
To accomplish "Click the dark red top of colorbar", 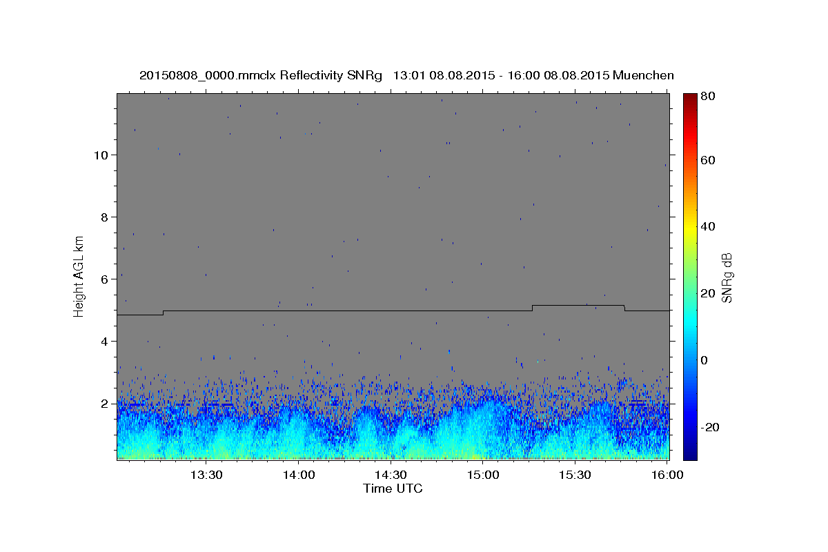I will (690, 99).
